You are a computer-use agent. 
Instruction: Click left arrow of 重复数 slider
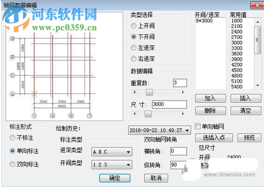pos(134,92)
